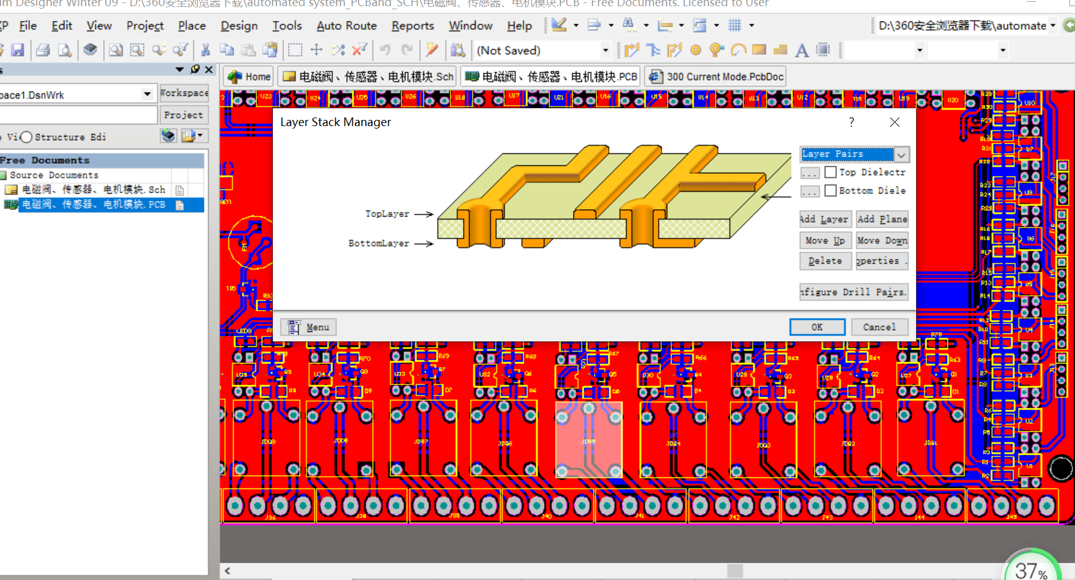Screen dimensions: 1075x580
Task: Click the Workspace button in panel
Action: pos(184,93)
